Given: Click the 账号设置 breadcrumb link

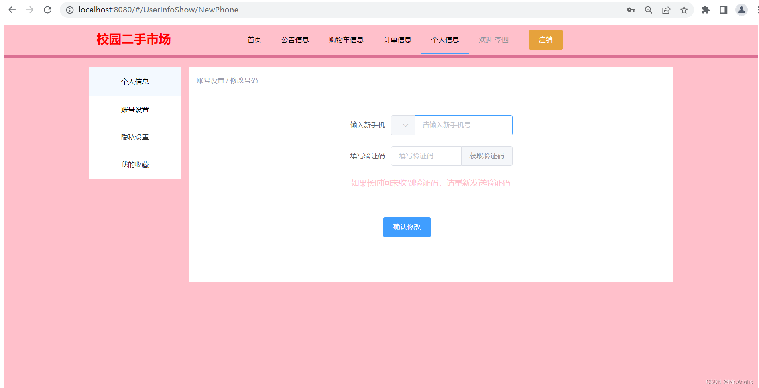Looking at the screenshot, I should pos(210,80).
